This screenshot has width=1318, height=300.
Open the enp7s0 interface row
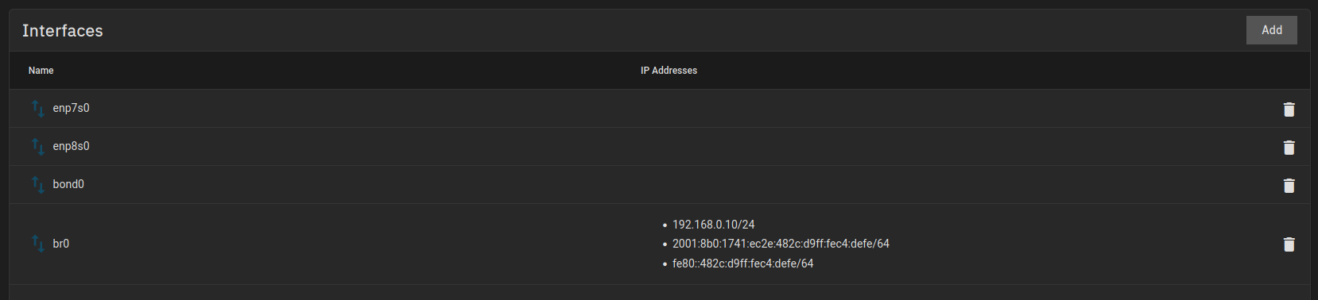(659, 108)
